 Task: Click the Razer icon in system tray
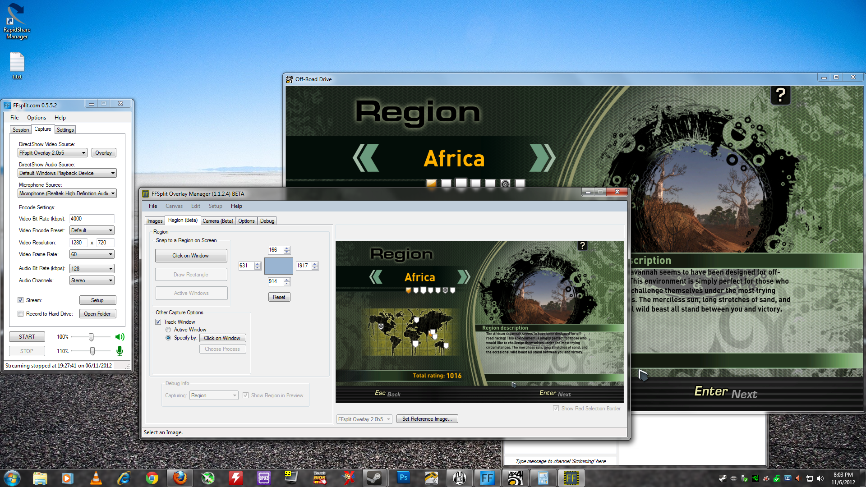coord(755,478)
